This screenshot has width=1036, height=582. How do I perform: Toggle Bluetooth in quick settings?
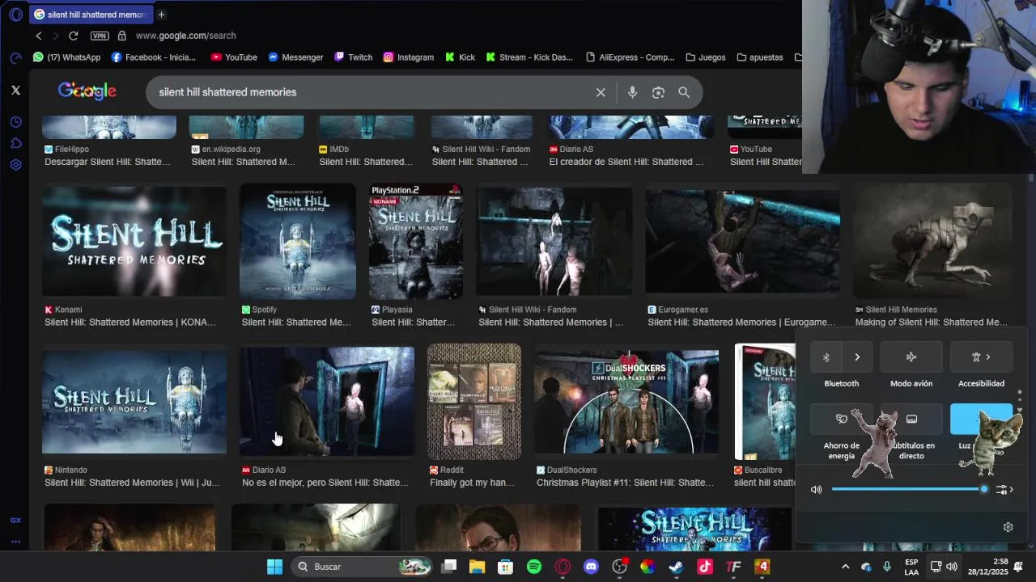click(826, 357)
